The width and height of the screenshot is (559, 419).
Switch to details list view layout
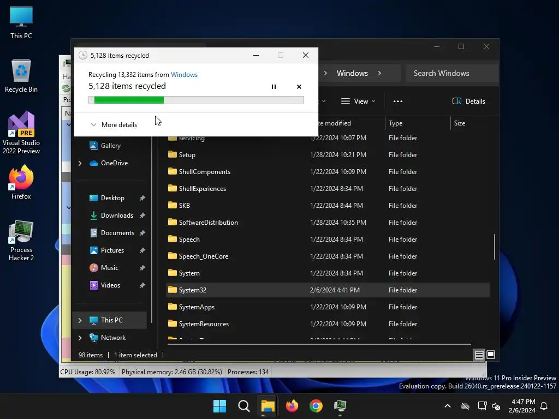pyautogui.click(x=479, y=355)
